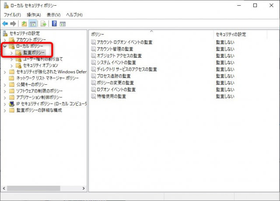The width and height of the screenshot is (280, 201).
Task: Collapse the ローカル ポリシー tree node
Action: [x=4, y=46]
